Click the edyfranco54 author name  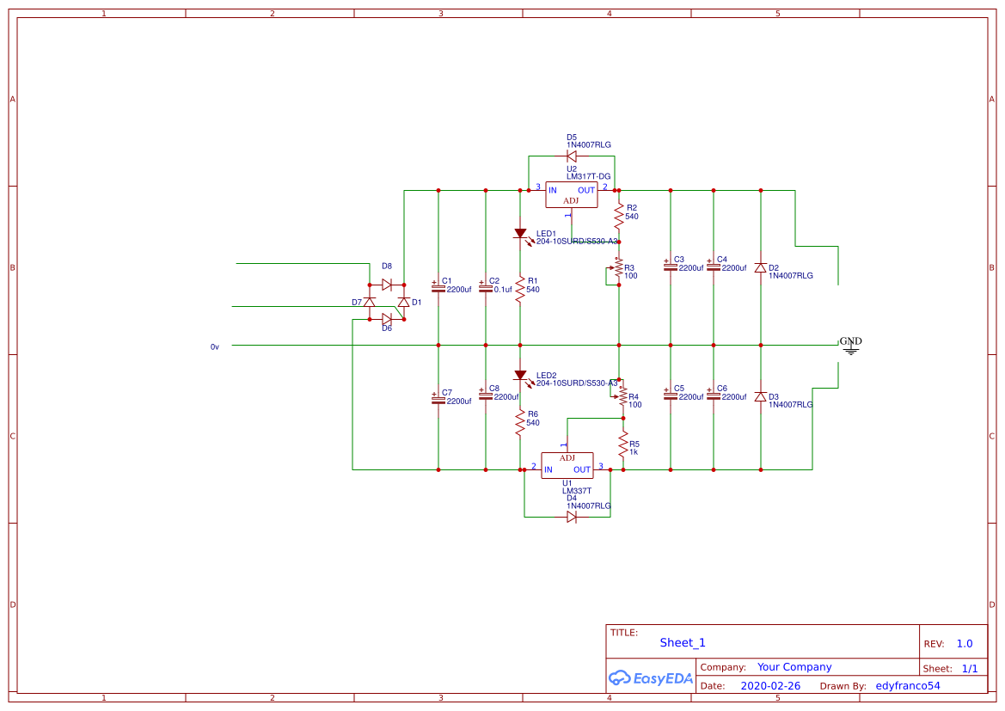tap(907, 685)
